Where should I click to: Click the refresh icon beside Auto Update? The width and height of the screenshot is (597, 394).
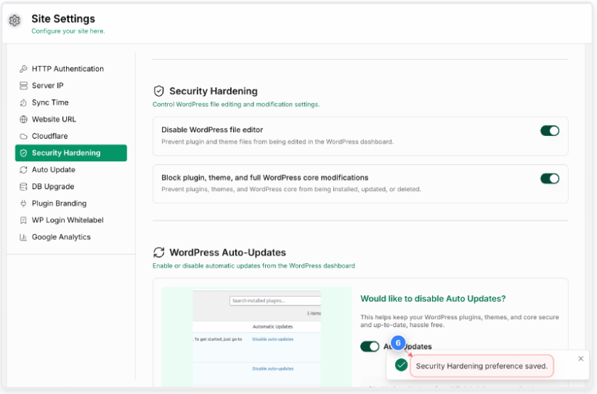(23, 170)
